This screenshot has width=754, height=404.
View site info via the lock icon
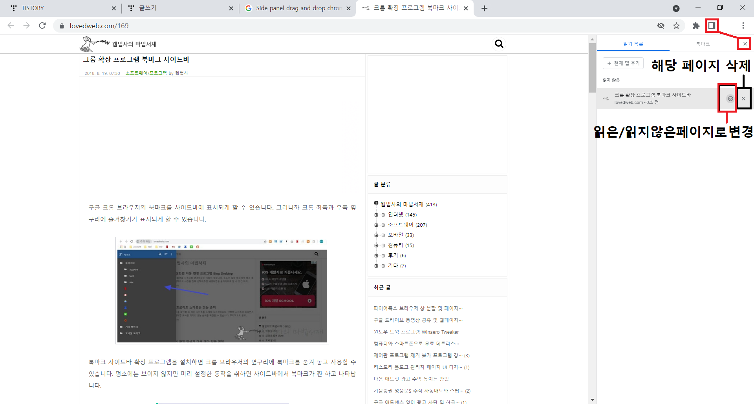(x=62, y=26)
